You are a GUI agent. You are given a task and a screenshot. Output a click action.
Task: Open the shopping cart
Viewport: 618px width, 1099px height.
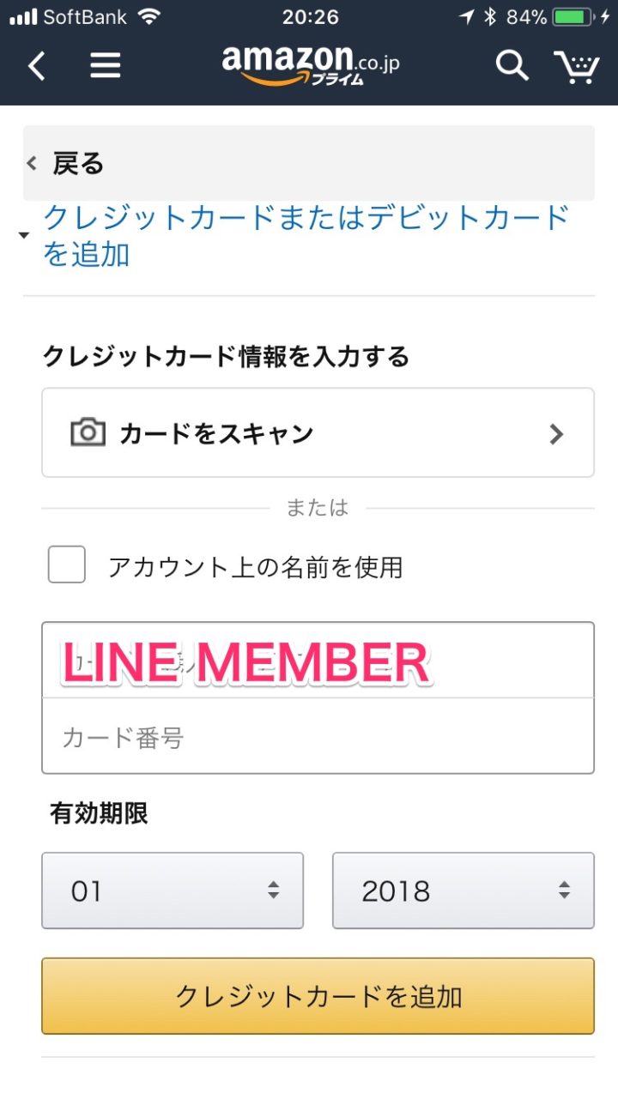(576, 66)
